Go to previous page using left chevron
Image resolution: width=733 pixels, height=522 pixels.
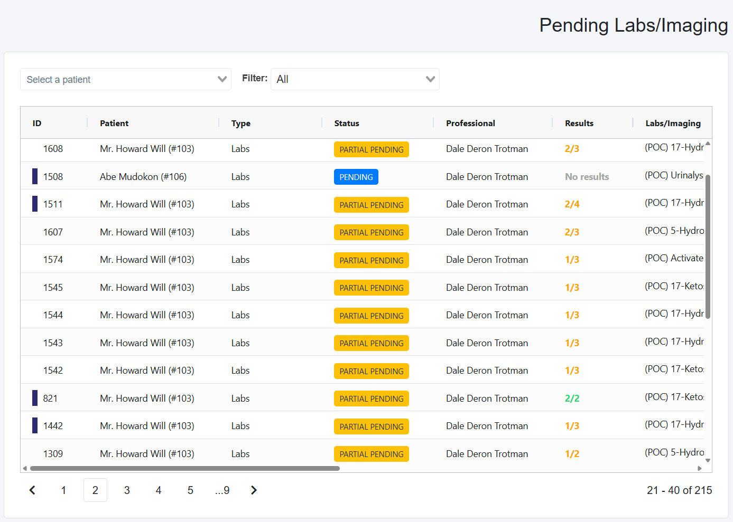coord(32,490)
